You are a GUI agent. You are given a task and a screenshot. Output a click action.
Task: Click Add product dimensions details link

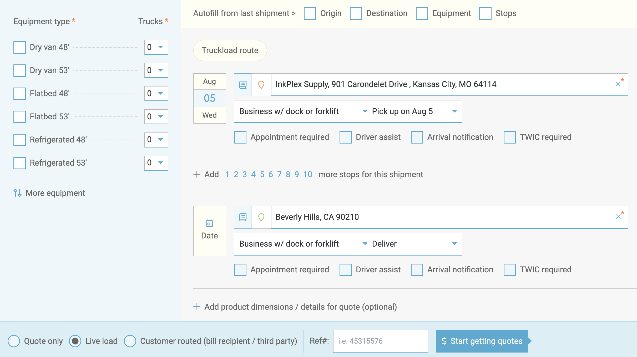click(x=301, y=307)
